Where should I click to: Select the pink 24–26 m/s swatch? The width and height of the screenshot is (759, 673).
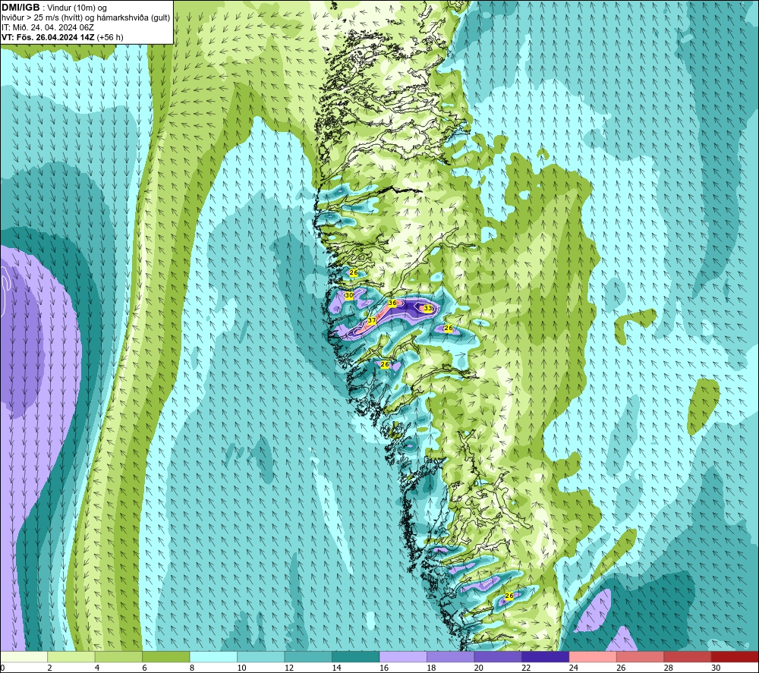(593, 657)
